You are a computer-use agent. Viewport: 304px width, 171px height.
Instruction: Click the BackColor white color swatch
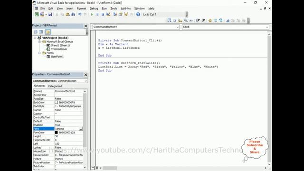click(56, 103)
